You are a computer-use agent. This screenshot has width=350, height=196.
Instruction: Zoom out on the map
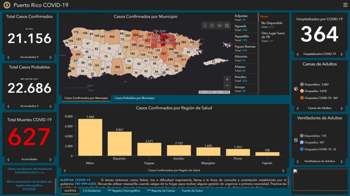[227, 86]
